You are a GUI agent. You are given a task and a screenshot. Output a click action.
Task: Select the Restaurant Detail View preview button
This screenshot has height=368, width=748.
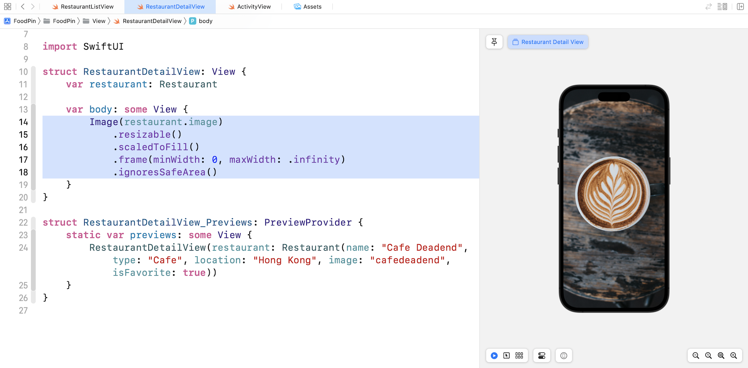pos(548,42)
